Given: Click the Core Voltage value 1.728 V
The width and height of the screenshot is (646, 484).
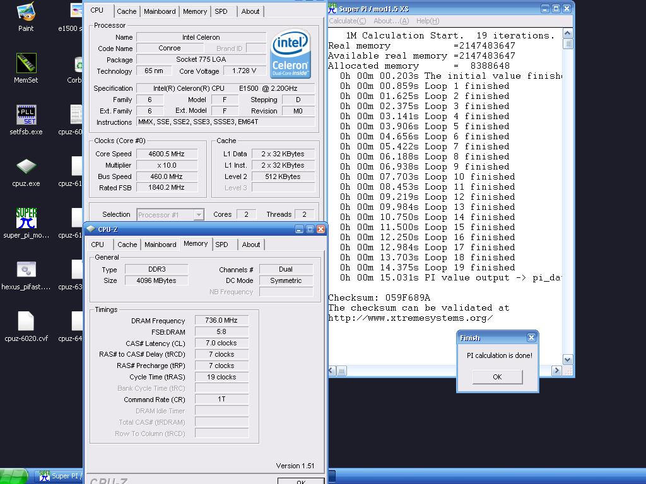Looking at the screenshot, I should point(244,71).
